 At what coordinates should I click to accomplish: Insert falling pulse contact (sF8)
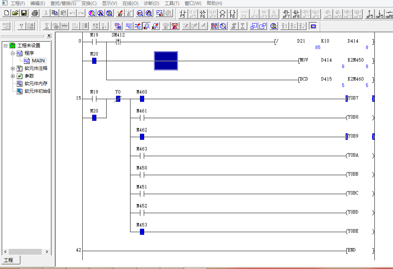click(296, 14)
